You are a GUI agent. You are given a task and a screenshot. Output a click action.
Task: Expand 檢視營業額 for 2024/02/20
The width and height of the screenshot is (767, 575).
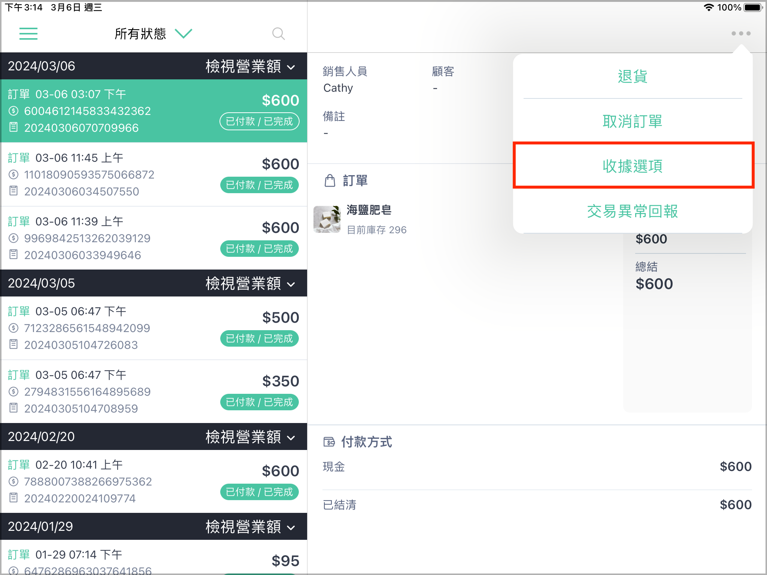[x=250, y=437]
